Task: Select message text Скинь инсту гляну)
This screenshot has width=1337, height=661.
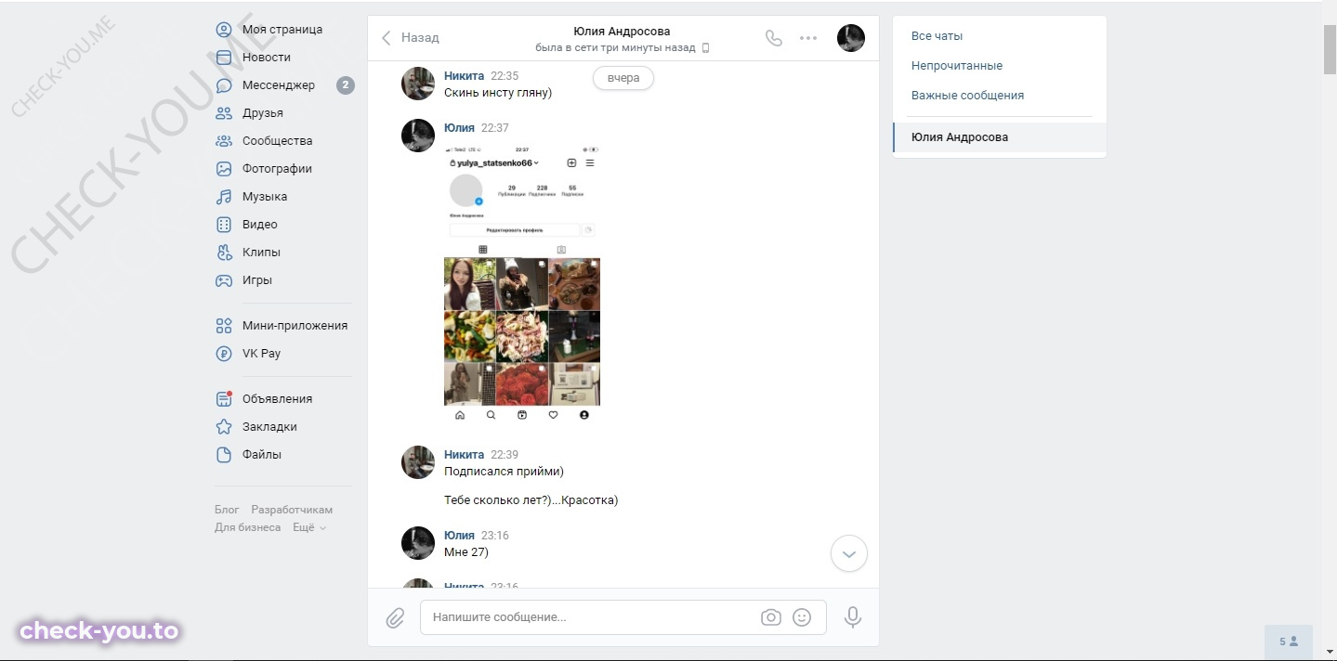Action: [498, 93]
